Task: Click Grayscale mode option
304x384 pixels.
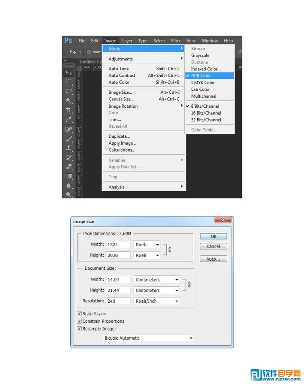Action: click(209, 55)
